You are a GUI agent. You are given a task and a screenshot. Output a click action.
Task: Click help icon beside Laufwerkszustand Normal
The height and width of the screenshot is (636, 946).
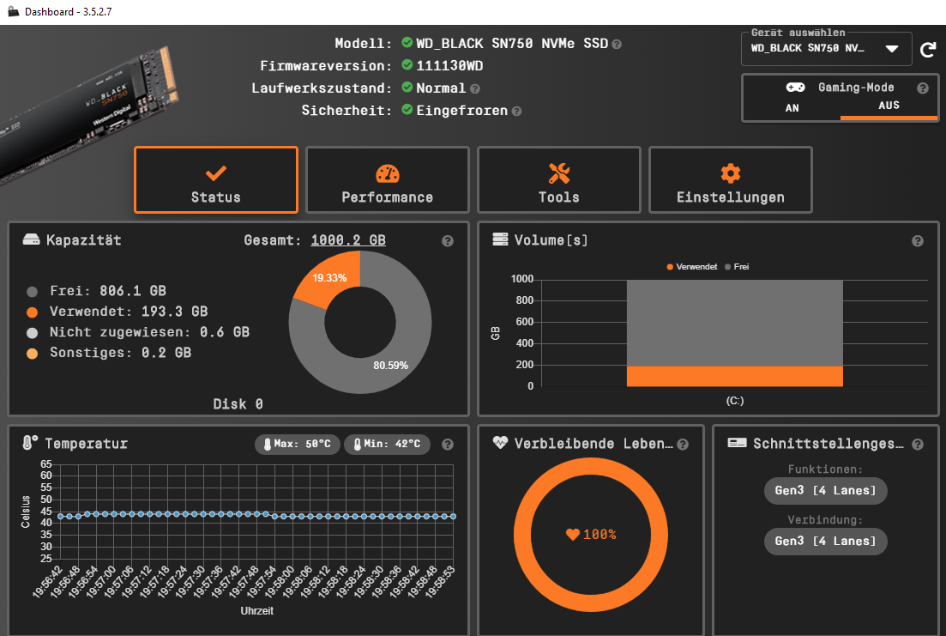click(x=475, y=88)
